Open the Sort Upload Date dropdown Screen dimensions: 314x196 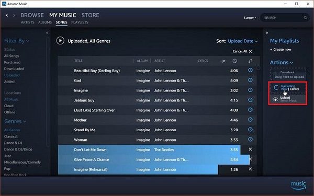(243, 41)
